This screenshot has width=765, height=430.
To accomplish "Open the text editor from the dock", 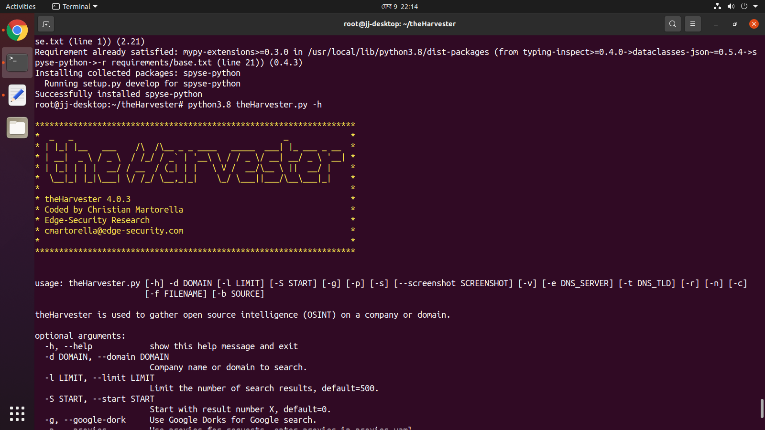I will tap(17, 95).
